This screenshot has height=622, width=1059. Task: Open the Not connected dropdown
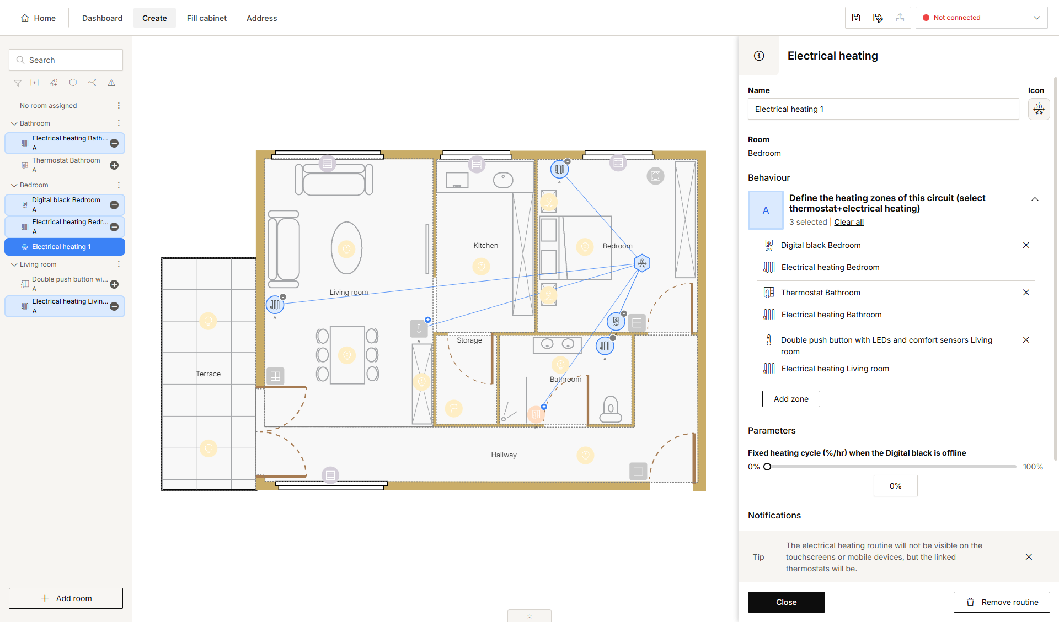[x=981, y=18]
